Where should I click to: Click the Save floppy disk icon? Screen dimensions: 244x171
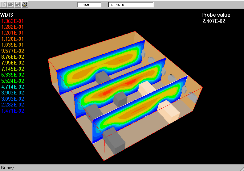[18, 4]
